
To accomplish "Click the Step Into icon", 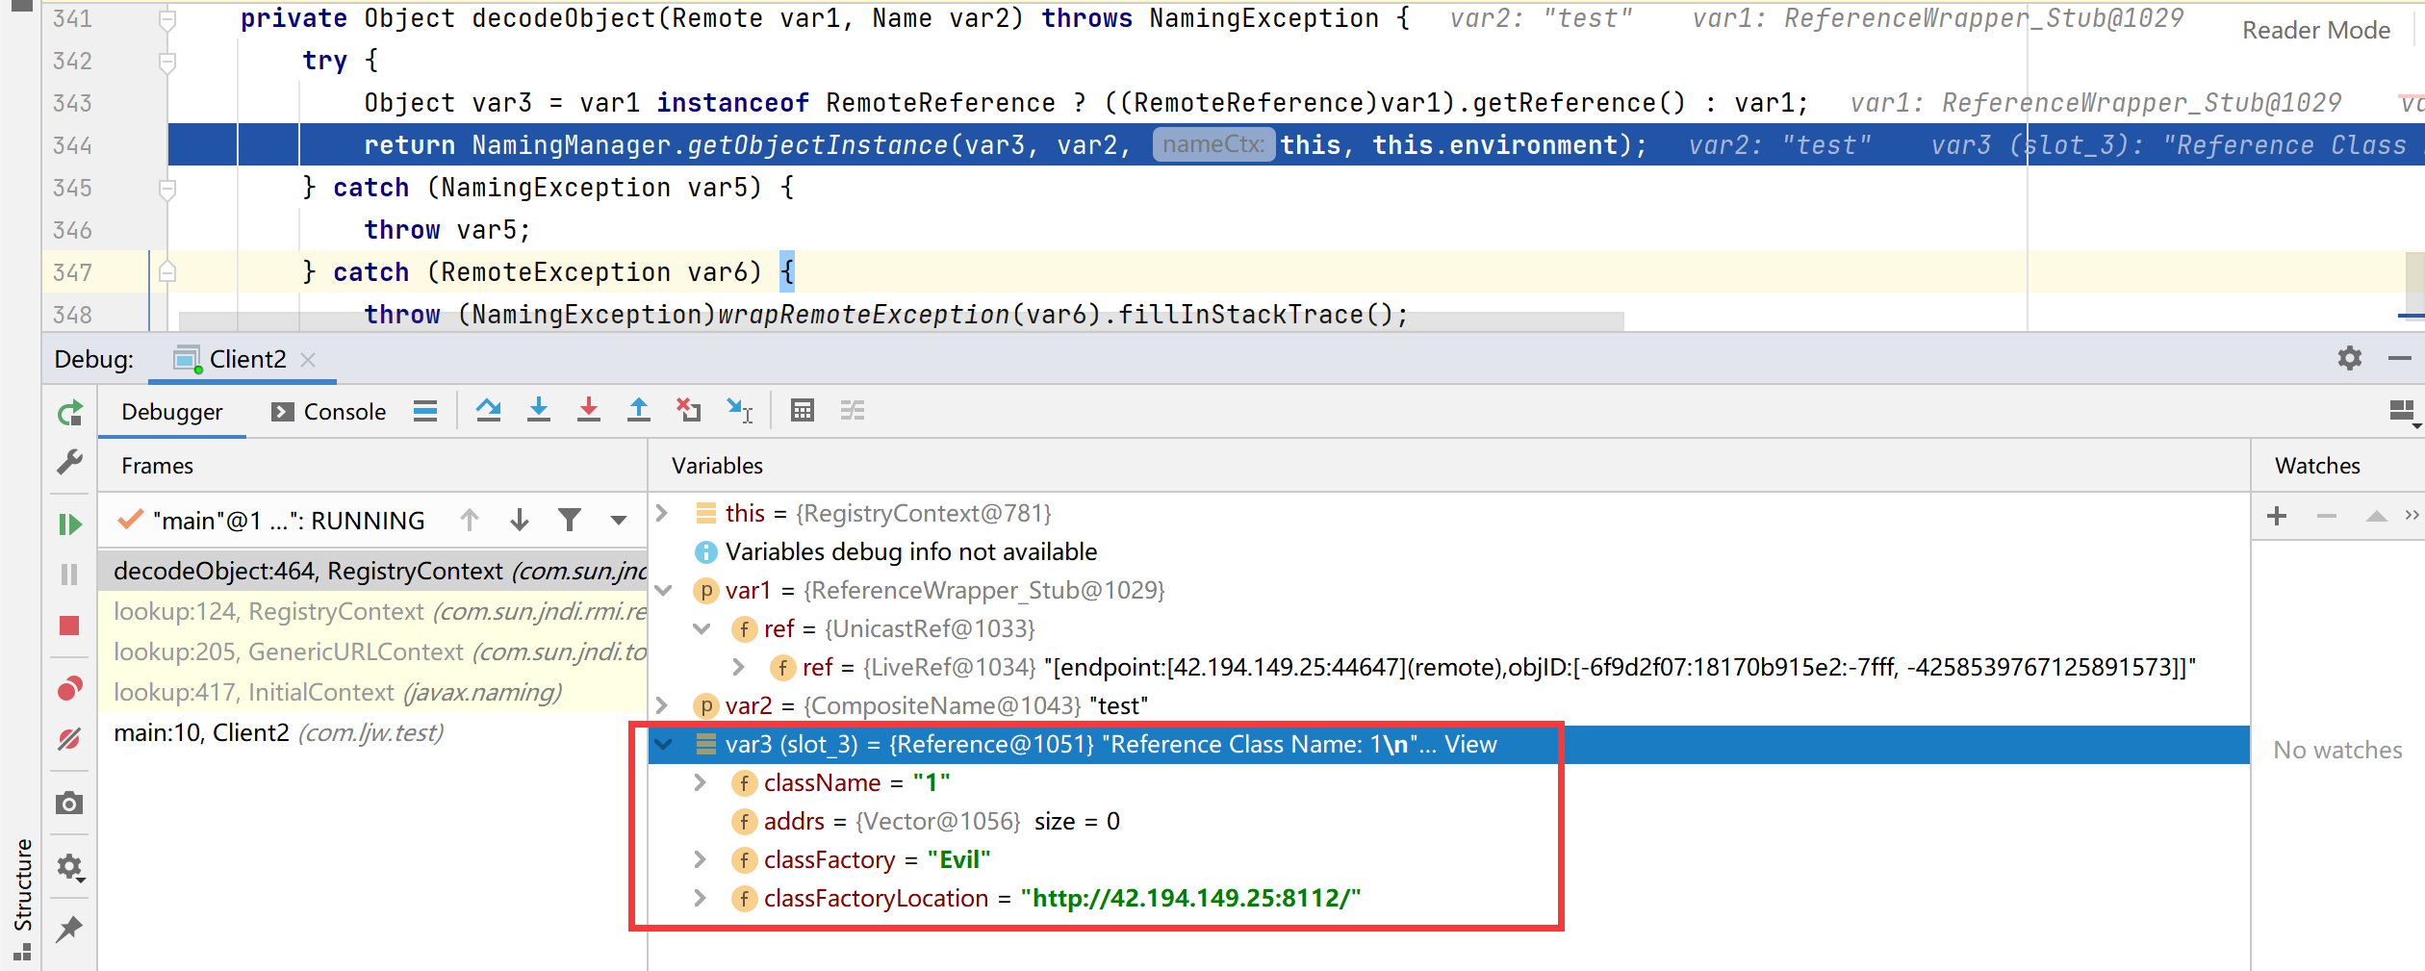I will pyautogui.click(x=539, y=411).
